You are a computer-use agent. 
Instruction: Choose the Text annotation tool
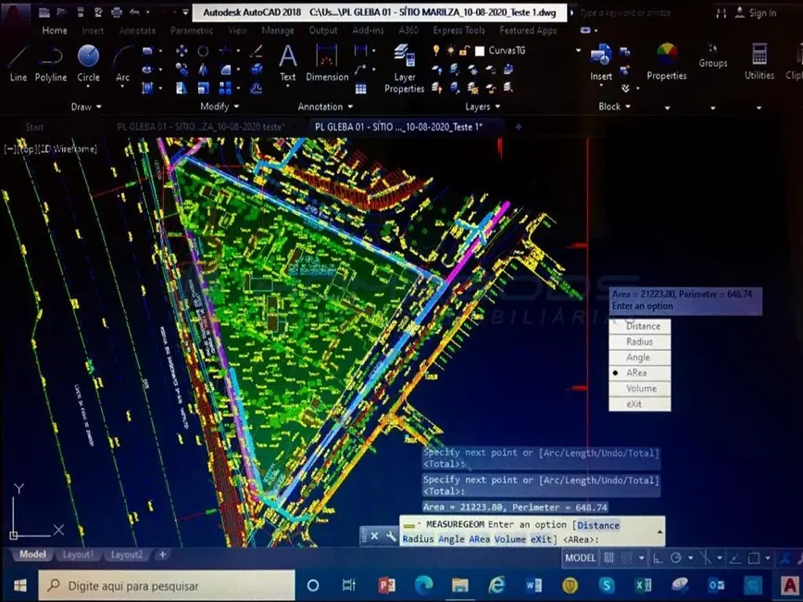coord(288,61)
